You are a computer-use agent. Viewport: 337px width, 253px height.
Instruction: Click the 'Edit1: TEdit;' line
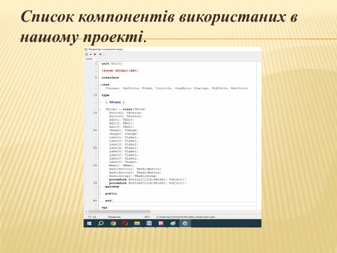(122, 120)
